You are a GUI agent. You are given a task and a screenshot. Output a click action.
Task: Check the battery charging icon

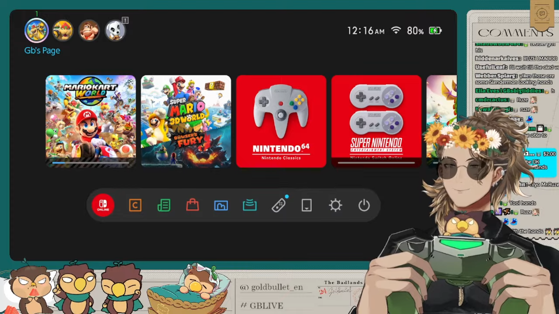click(435, 31)
